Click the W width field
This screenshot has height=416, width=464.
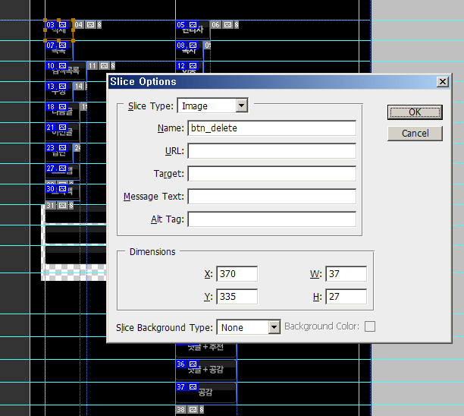click(x=346, y=274)
